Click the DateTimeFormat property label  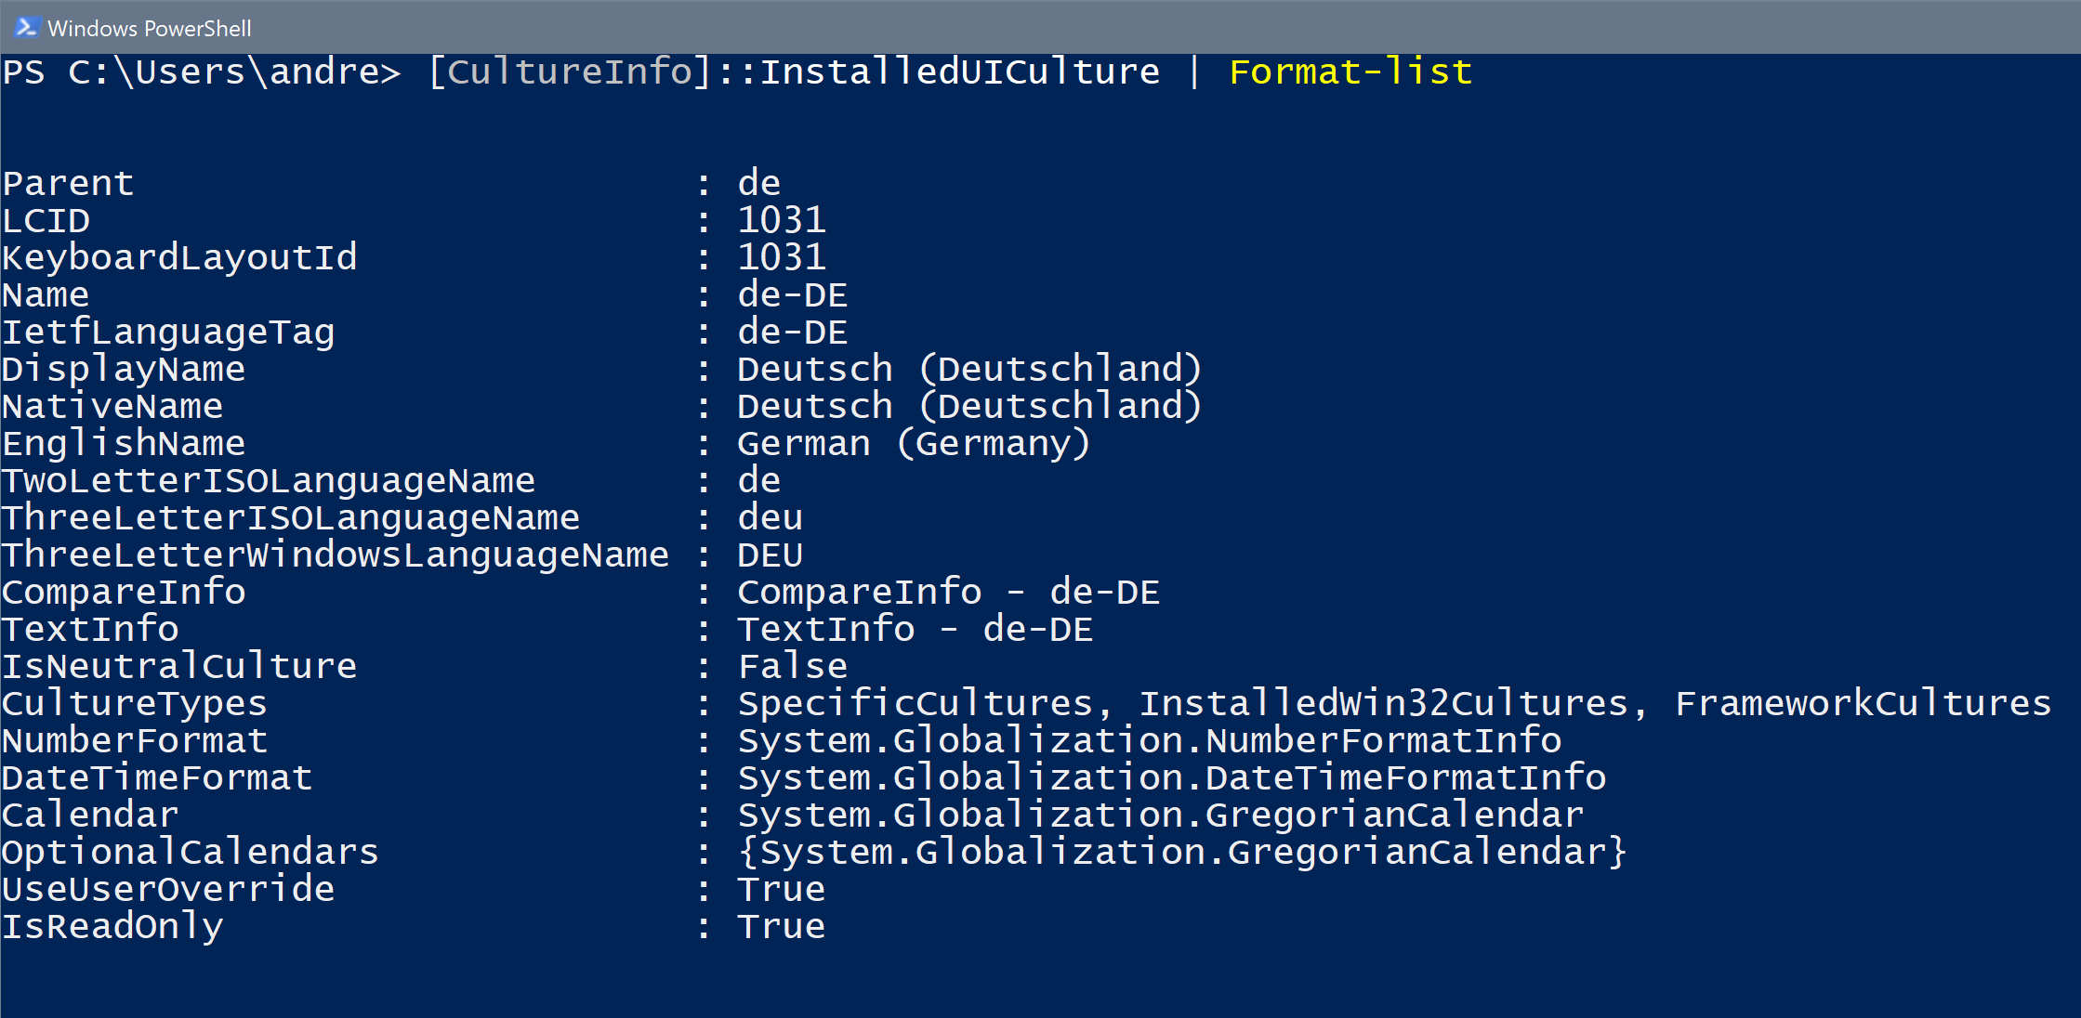point(157,777)
